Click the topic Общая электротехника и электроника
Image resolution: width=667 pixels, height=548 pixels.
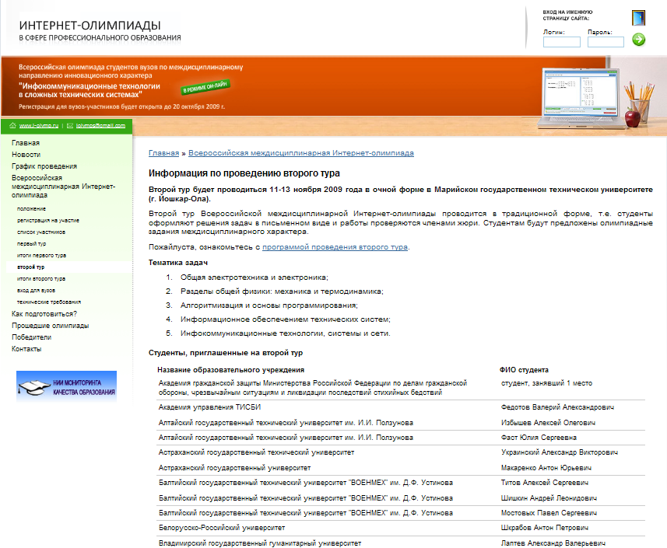pos(255,277)
